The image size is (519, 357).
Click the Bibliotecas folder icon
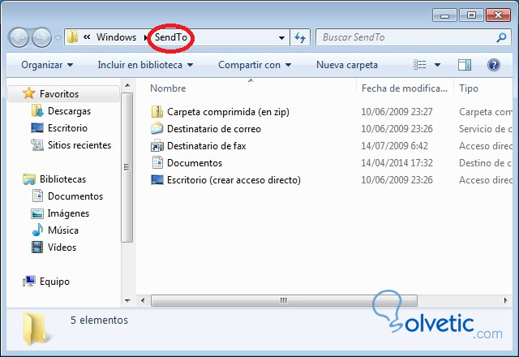(x=29, y=179)
